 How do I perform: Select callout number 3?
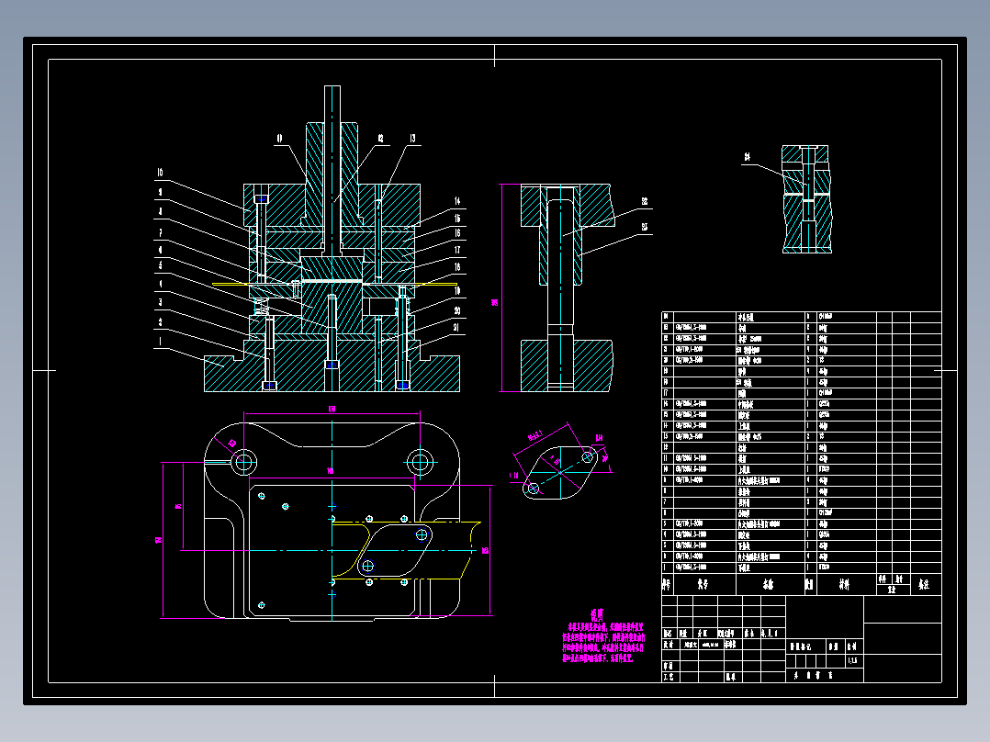[160, 302]
